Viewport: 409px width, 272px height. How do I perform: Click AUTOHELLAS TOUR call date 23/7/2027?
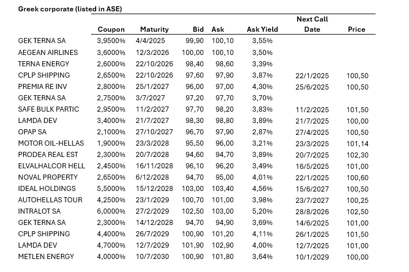pos(312,199)
